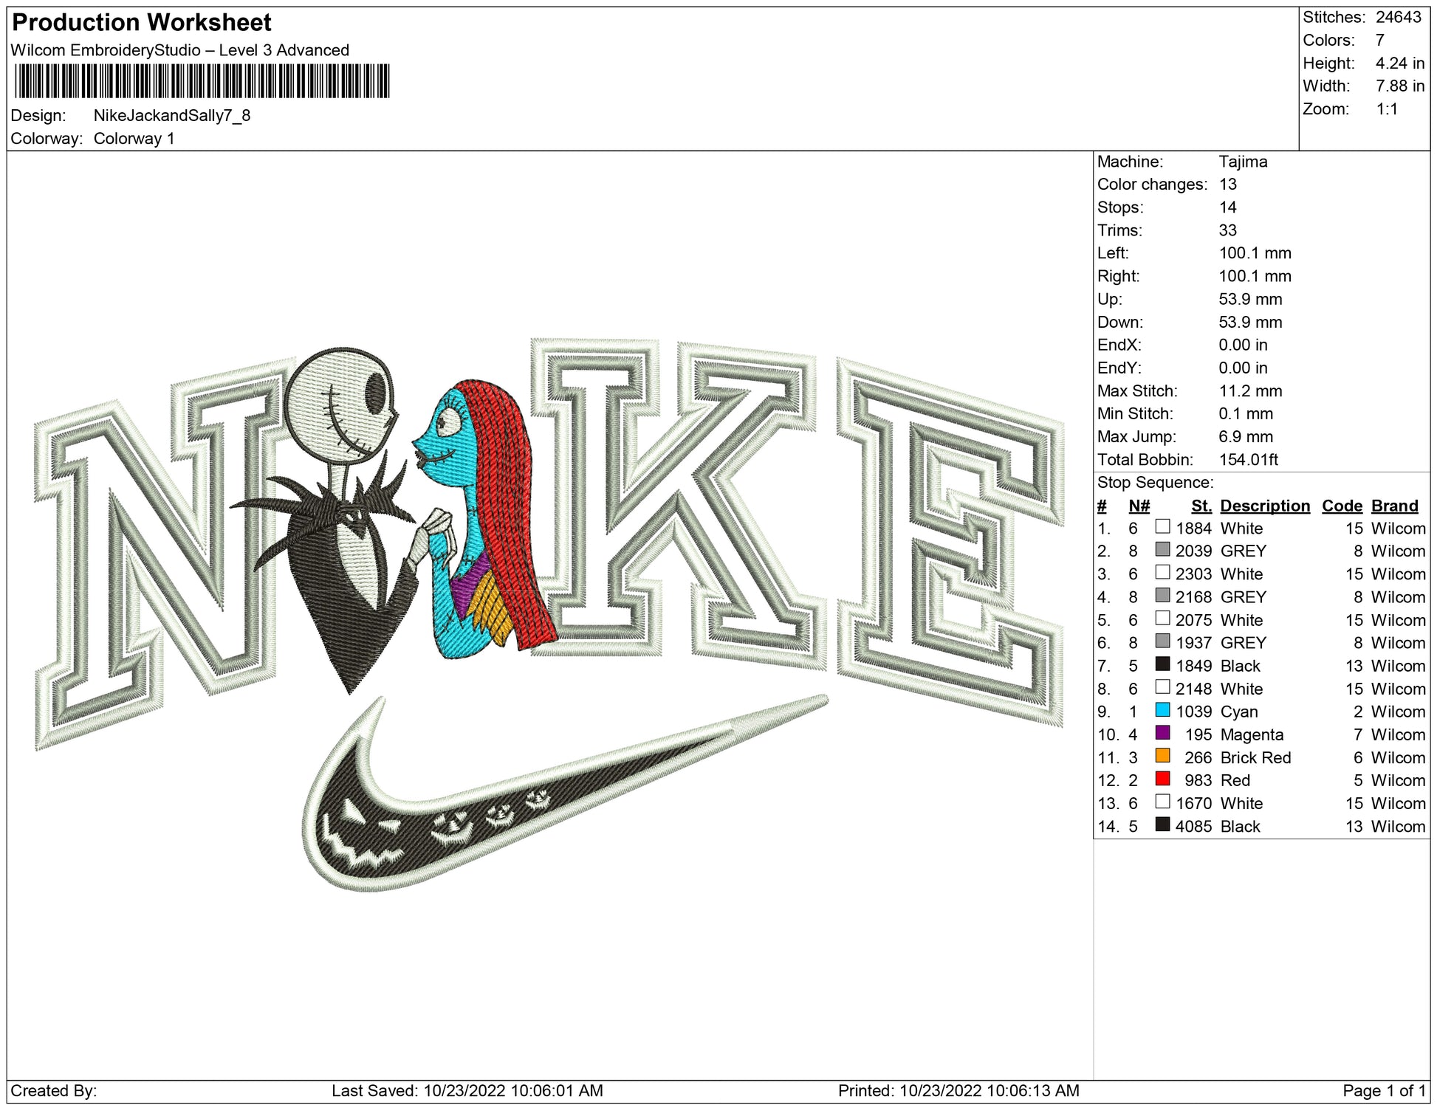This screenshot has height=1105, width=1437.
Task: Click the cyan color swatch in row 9
Action: tap(1162, 710)
